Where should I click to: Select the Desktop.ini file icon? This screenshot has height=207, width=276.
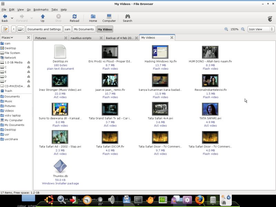tap(60, 51)
